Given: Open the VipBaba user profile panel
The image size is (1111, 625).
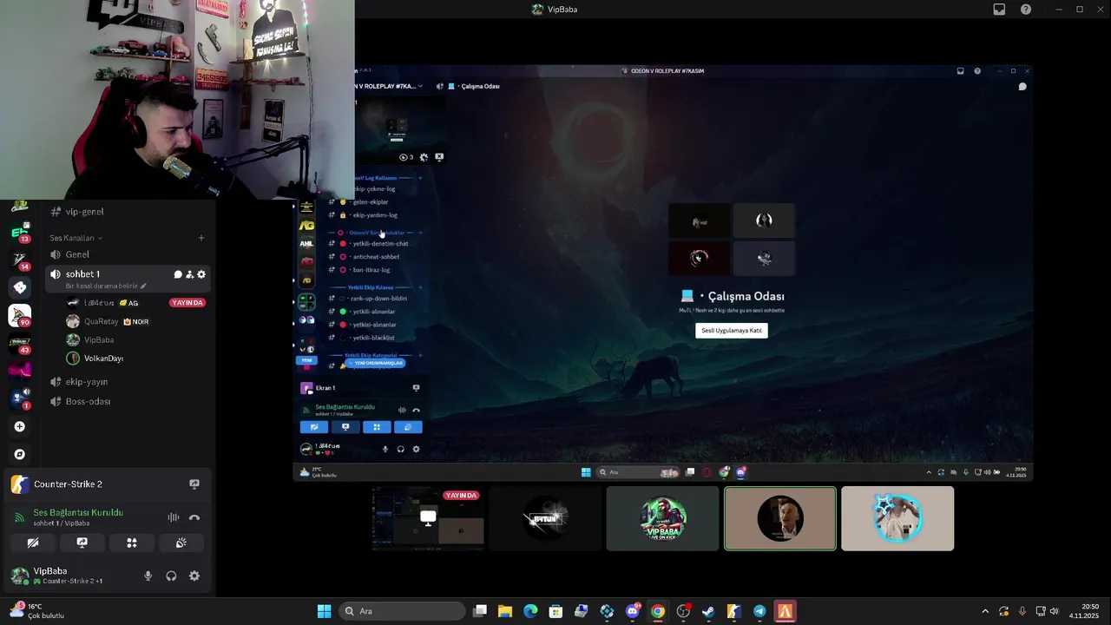Looking at the screenshot, I should point(69,576).
